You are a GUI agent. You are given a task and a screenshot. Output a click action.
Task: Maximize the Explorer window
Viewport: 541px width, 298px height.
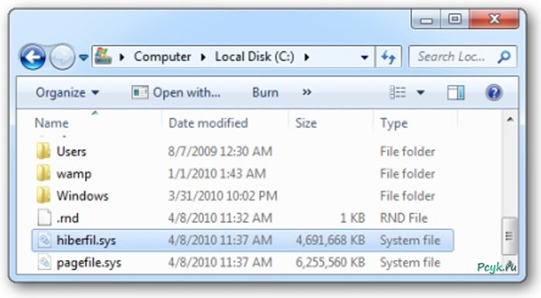coord(454,19)
